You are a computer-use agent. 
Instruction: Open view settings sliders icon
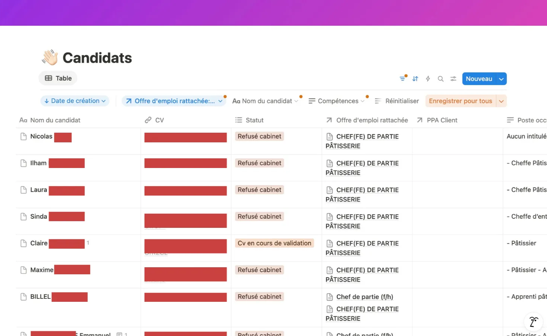point(453,79)
